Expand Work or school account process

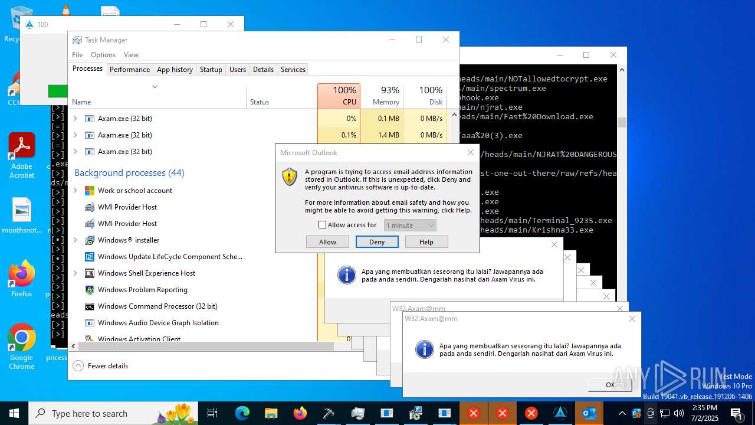pyautogui.click(x=75, y=191)
